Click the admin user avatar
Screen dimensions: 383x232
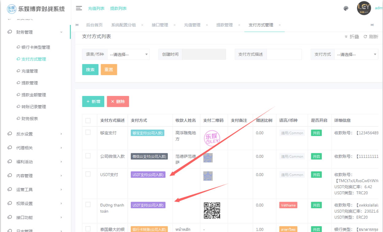(364, 8)
